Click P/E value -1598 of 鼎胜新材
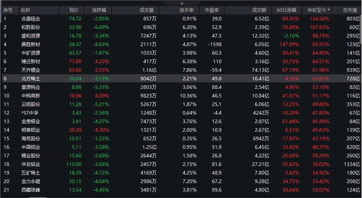This screenshot has height=198, width=362. pos(215,44)
